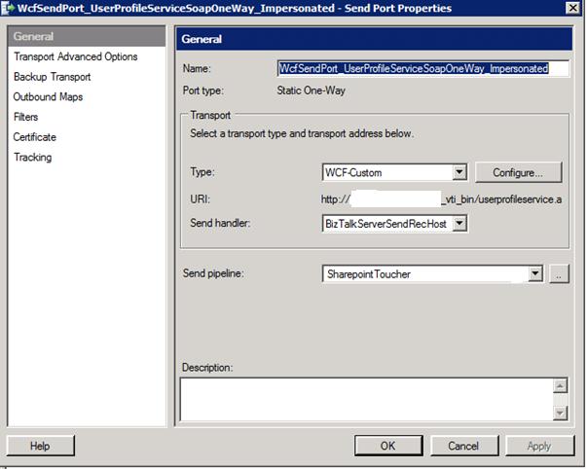Open the Filters page
The width and height of the screenshot is (587, 469).
pos(26,117)
